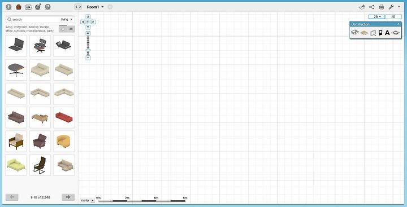The width and height of the screenshot is (407, 207).
Task: Choose the long beige sofa in third row left
Action: coord(16,94)
